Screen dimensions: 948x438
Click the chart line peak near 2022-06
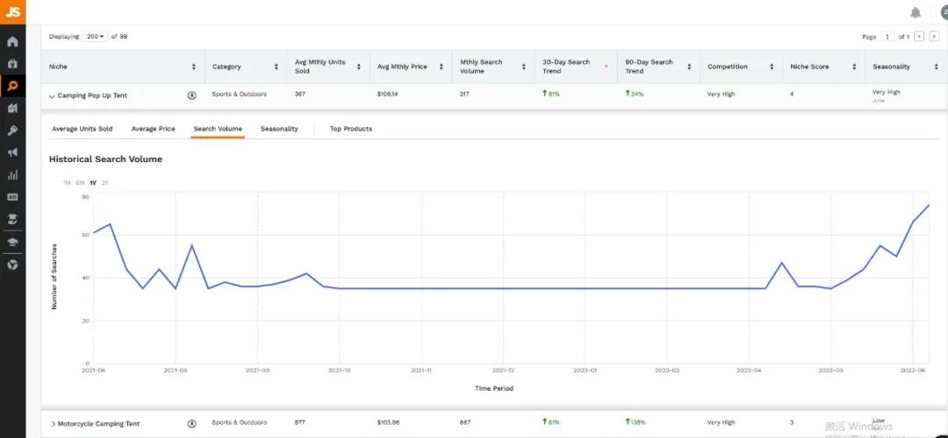click(x=929, y=205)
